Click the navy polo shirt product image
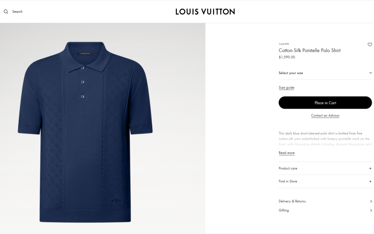 click(x=85, y=132)
